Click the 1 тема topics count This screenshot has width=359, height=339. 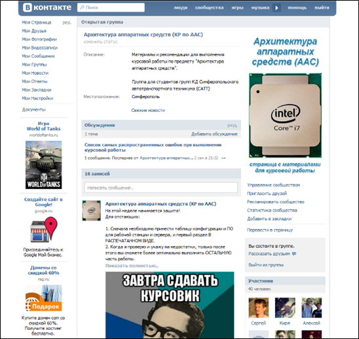tap(91, 134)
